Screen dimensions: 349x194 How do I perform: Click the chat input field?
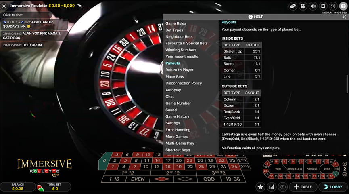point(26,15)
